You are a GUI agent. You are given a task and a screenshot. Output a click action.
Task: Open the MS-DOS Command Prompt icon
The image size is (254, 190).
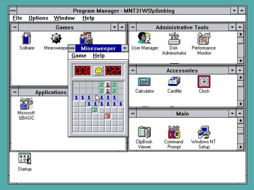click(174, 132)
